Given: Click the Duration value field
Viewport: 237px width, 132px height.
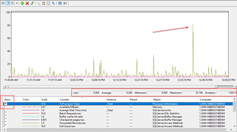Looking at the screenshot, I should pos(226,93).
